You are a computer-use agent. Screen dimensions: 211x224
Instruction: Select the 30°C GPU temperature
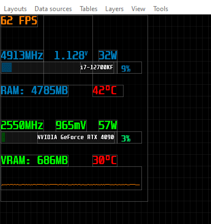105,161
